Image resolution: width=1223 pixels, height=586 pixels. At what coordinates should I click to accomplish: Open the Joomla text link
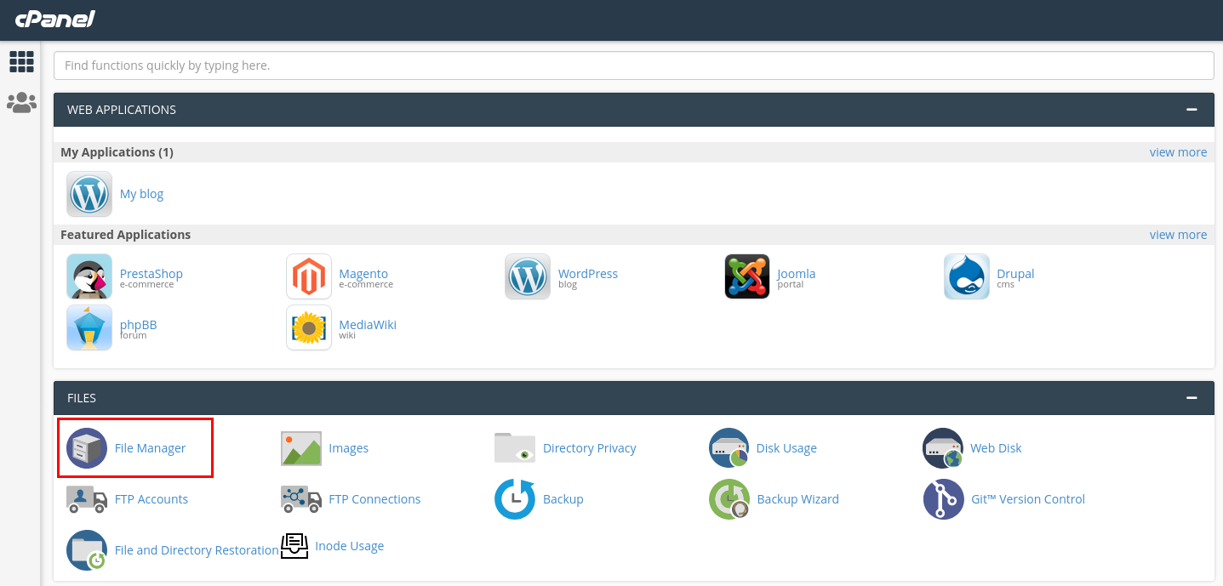[797, 274]
